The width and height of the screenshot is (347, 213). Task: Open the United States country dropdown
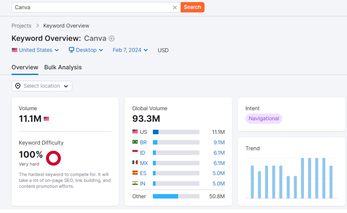35,50
